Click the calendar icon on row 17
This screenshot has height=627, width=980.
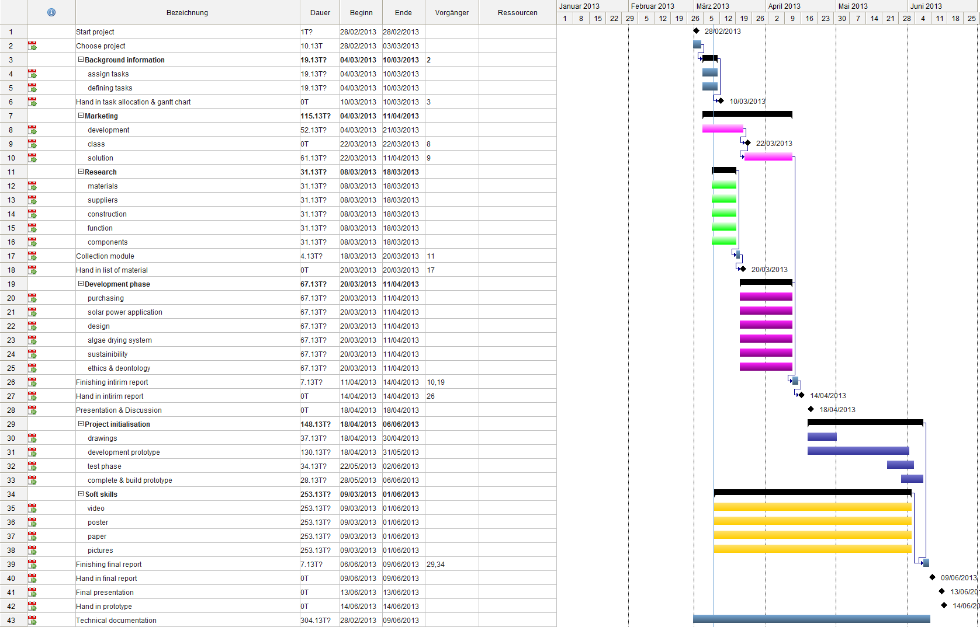pyautogui.click(x=32, y=256)
